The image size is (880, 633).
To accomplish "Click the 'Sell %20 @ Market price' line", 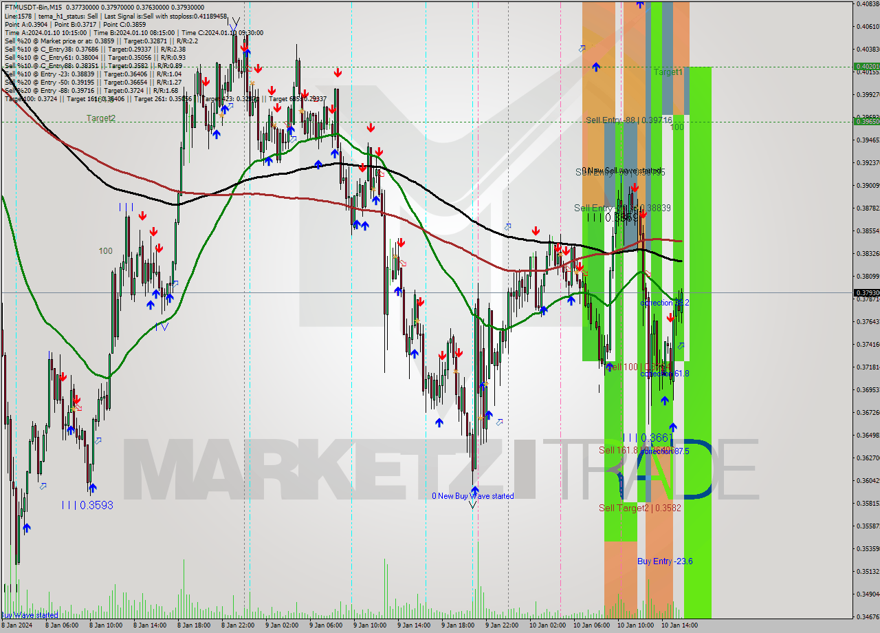I will click(101, 41).
